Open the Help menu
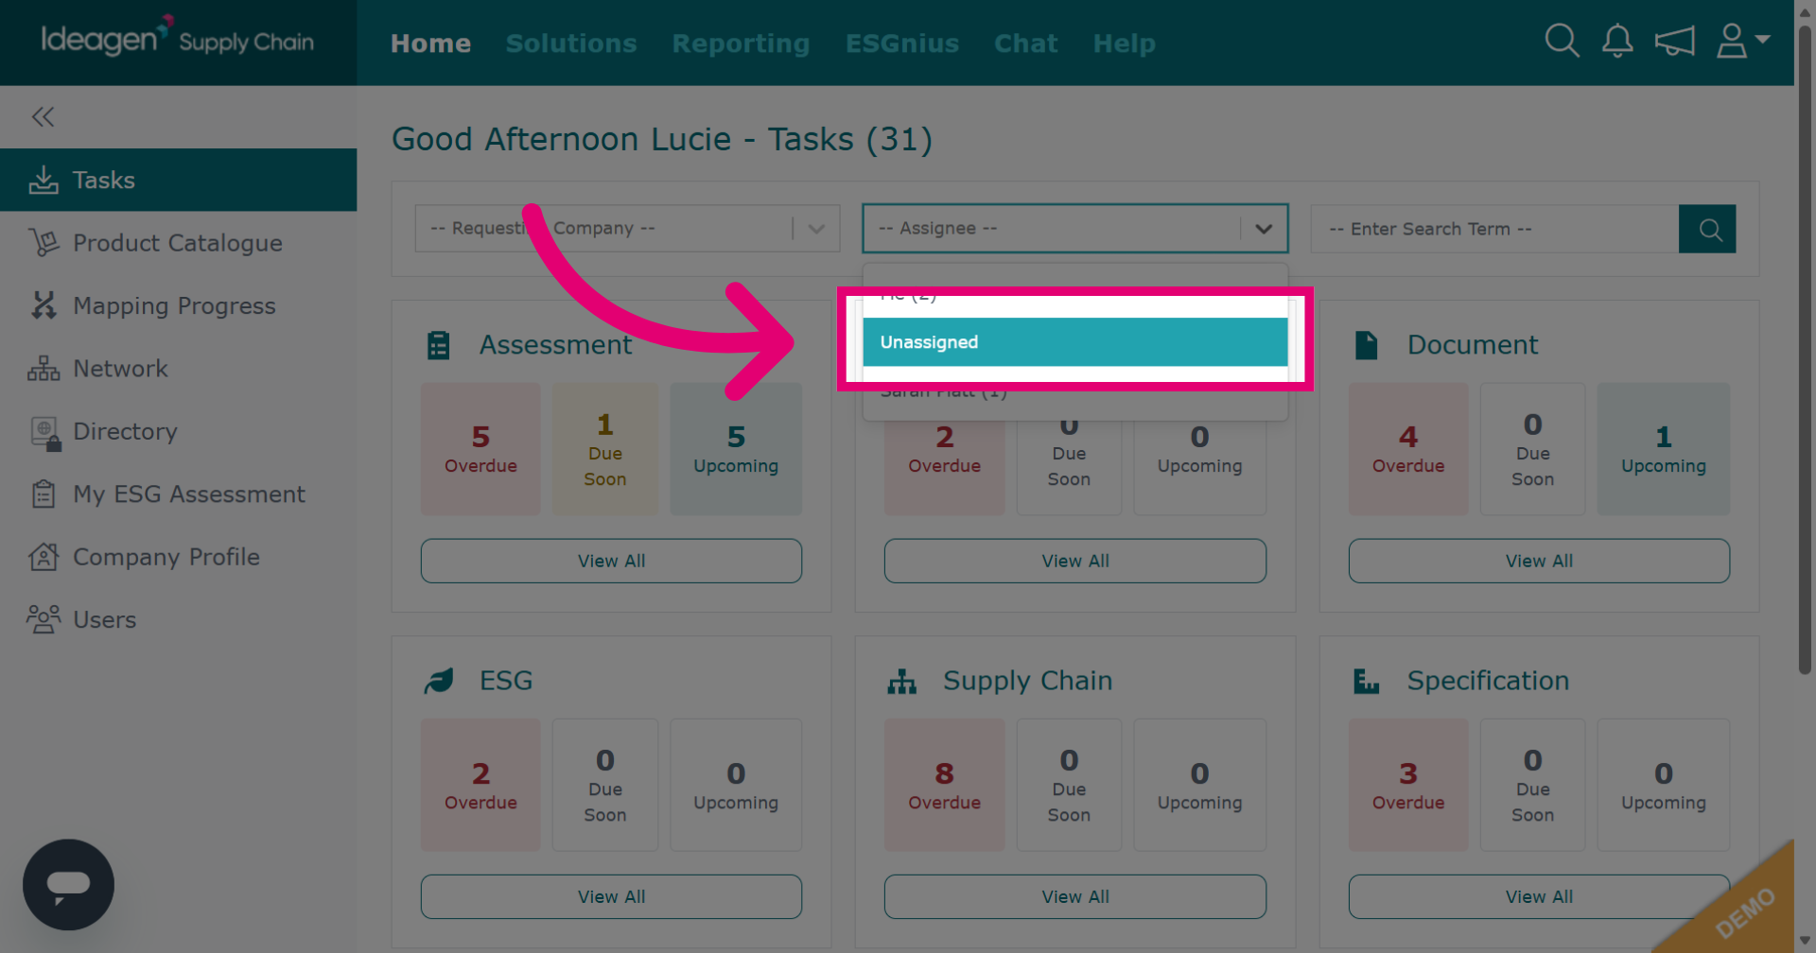 pos(1124,43)
